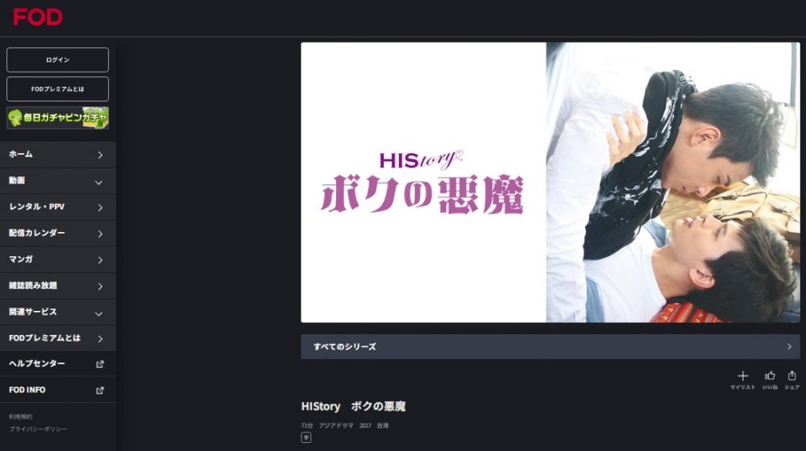Image resolution: width=806 pixels, height=451 pixels.
Task: Click chevron arrow next to ホーム
Action: pyautogui.click(x=100, y=155)
